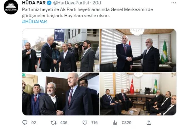Open the seated delegation meeting room photo
This screenshot has width=182, height=129.
138,94
